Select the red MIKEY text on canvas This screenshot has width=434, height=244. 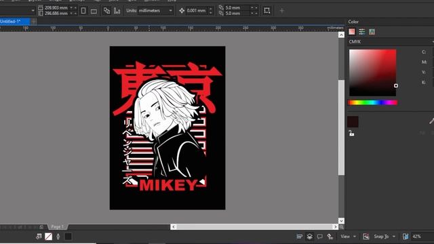168,185
